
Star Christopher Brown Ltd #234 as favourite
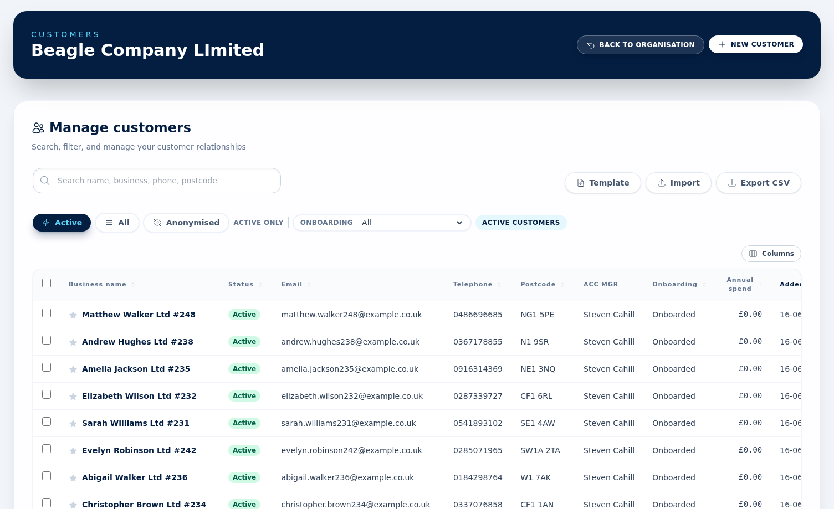point(73,505)
